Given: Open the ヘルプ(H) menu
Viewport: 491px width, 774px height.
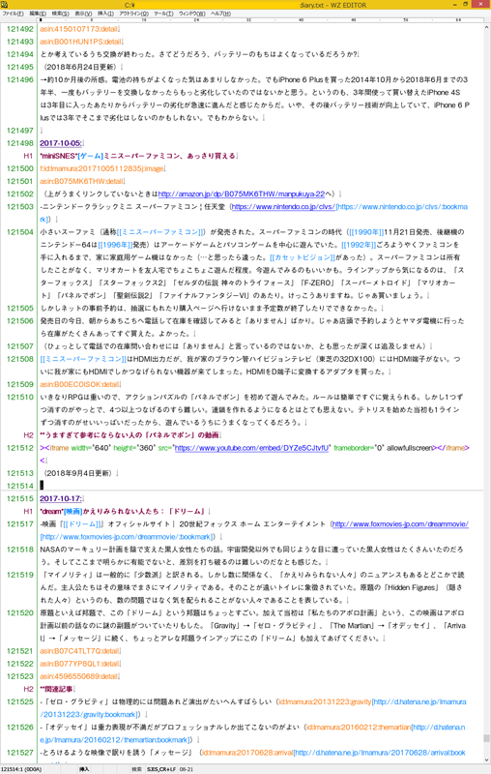Looking at the screenshot, I should point(220,14).
